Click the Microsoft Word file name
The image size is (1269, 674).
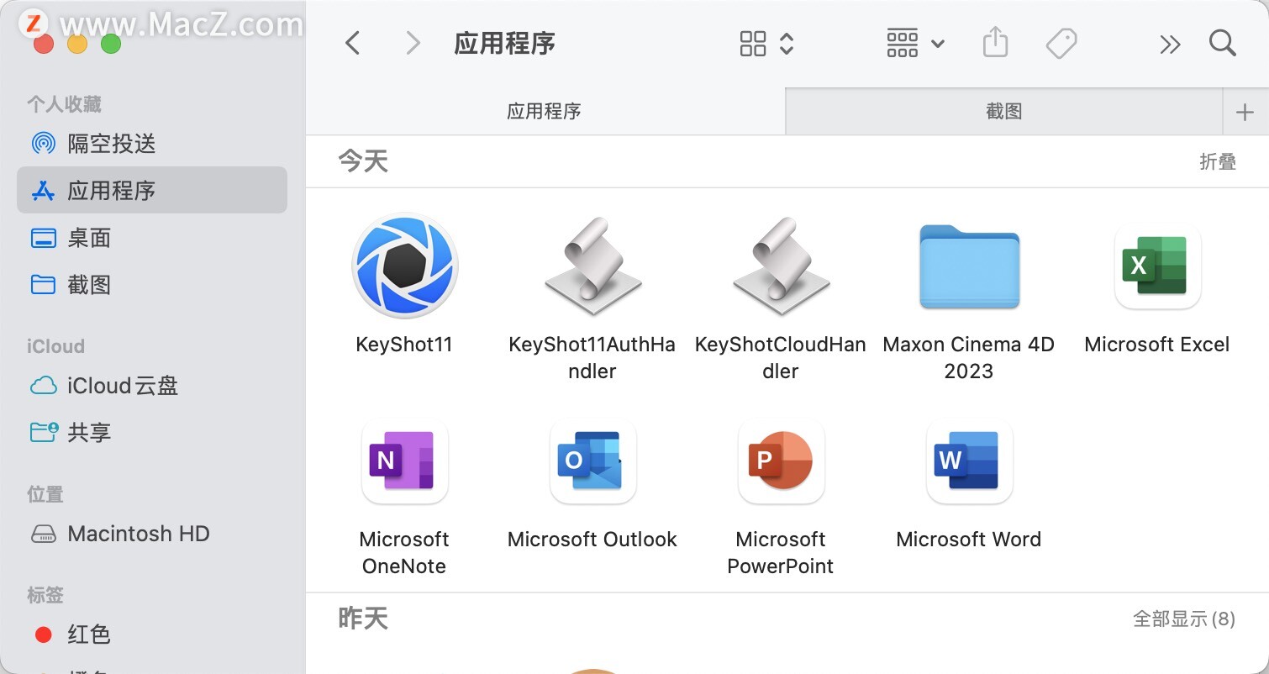pos(969,540)
